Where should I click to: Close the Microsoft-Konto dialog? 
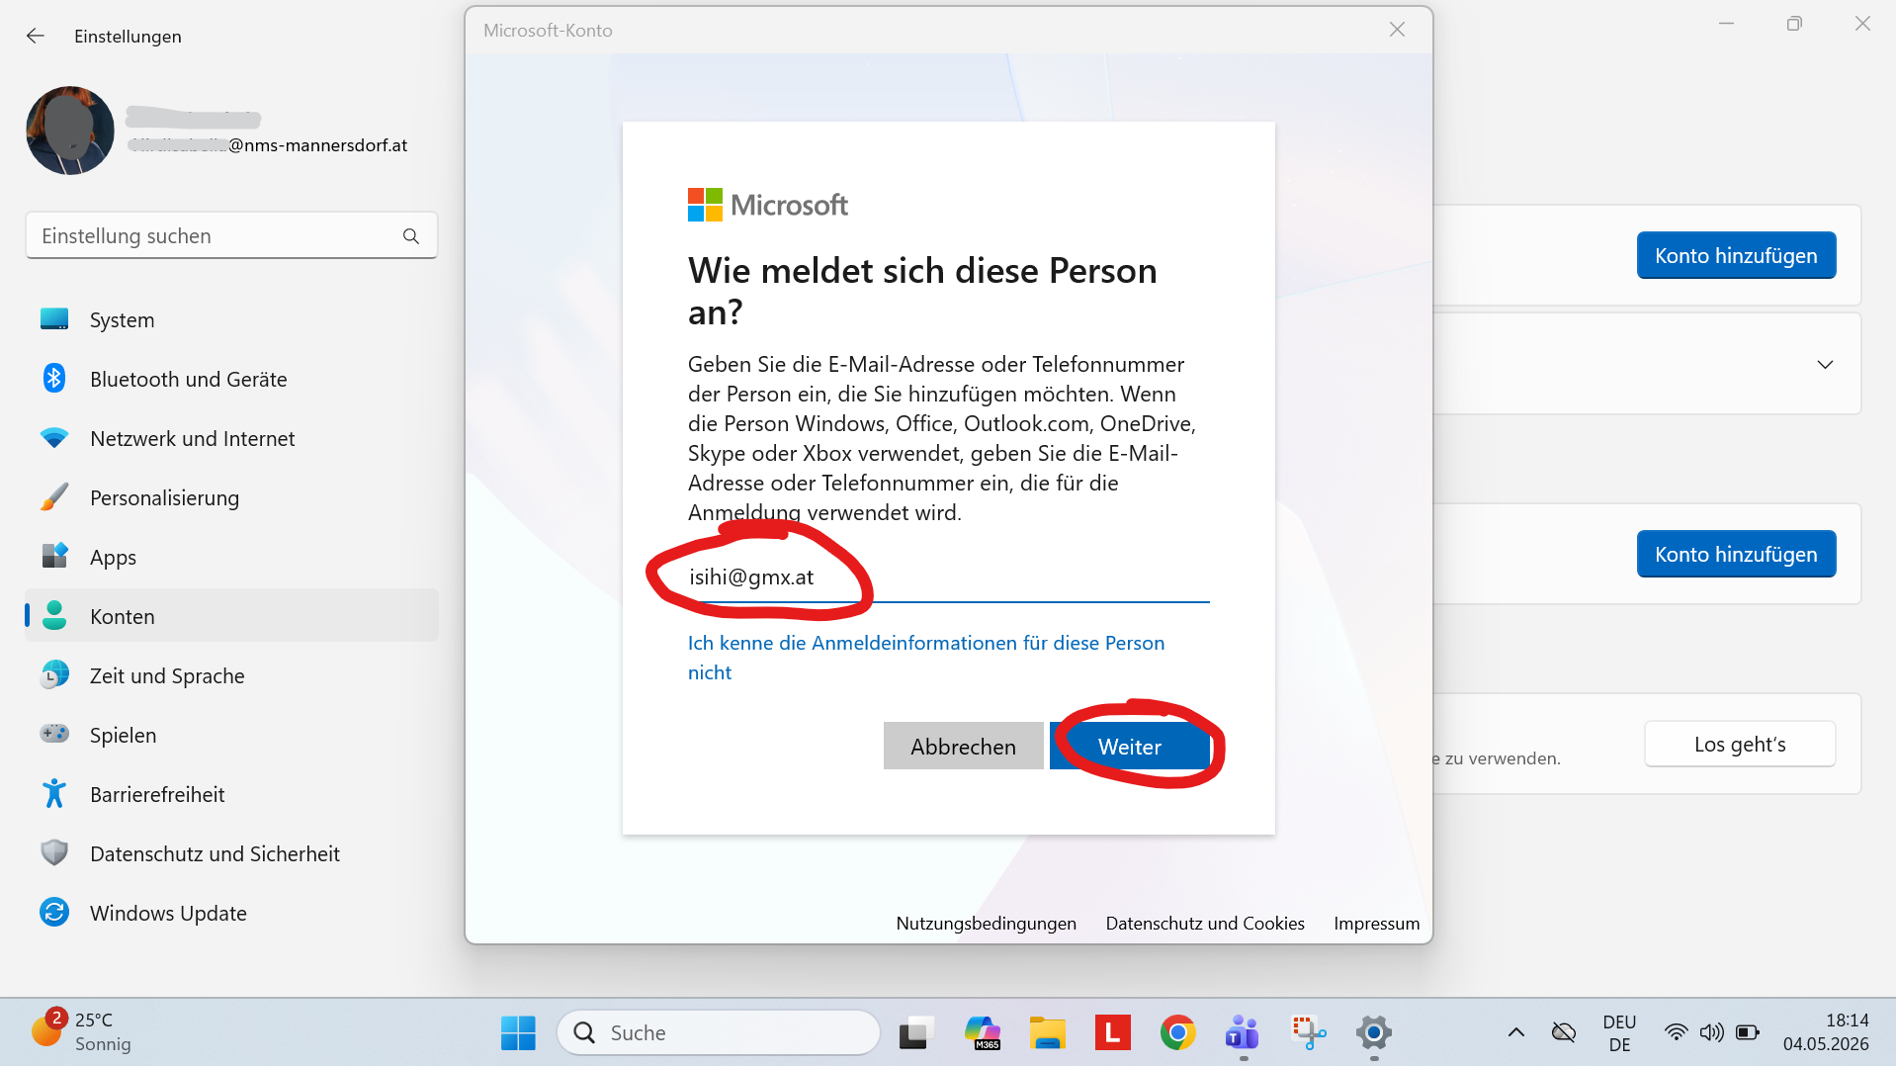1397,30
